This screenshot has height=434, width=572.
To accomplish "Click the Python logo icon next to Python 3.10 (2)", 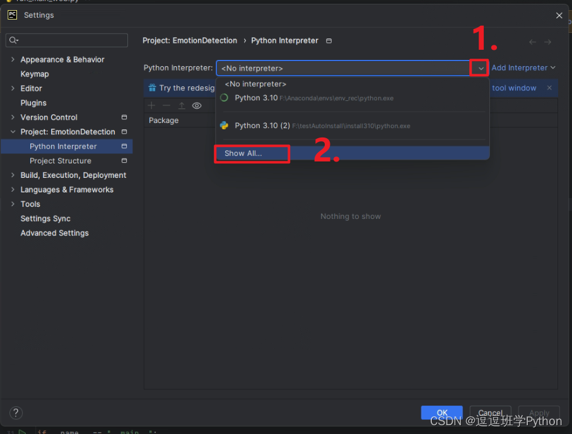I will (225, 126).
